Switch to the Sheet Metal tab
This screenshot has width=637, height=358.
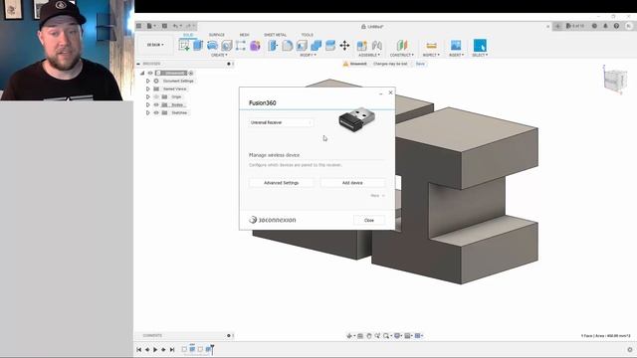[x=275, y=35]
